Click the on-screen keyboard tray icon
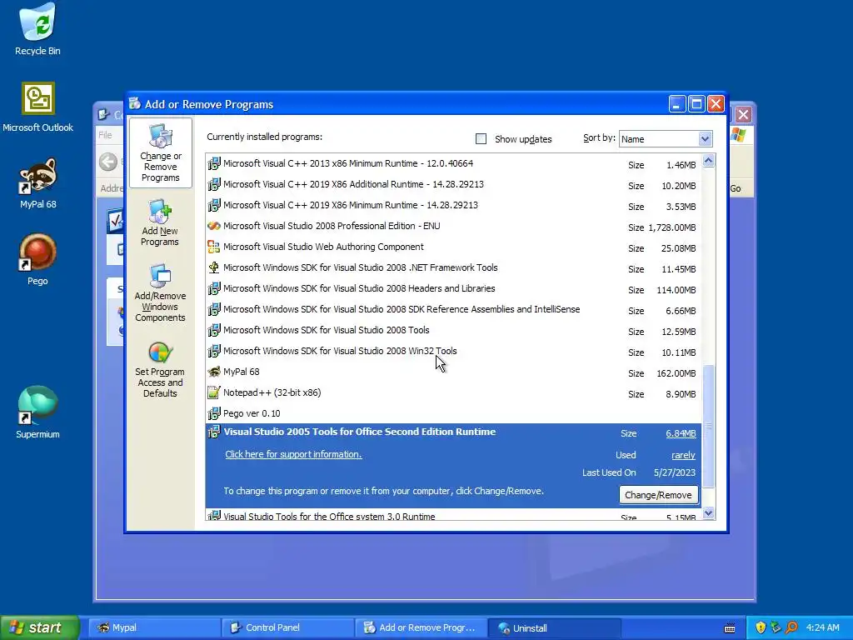 [730, 628]
